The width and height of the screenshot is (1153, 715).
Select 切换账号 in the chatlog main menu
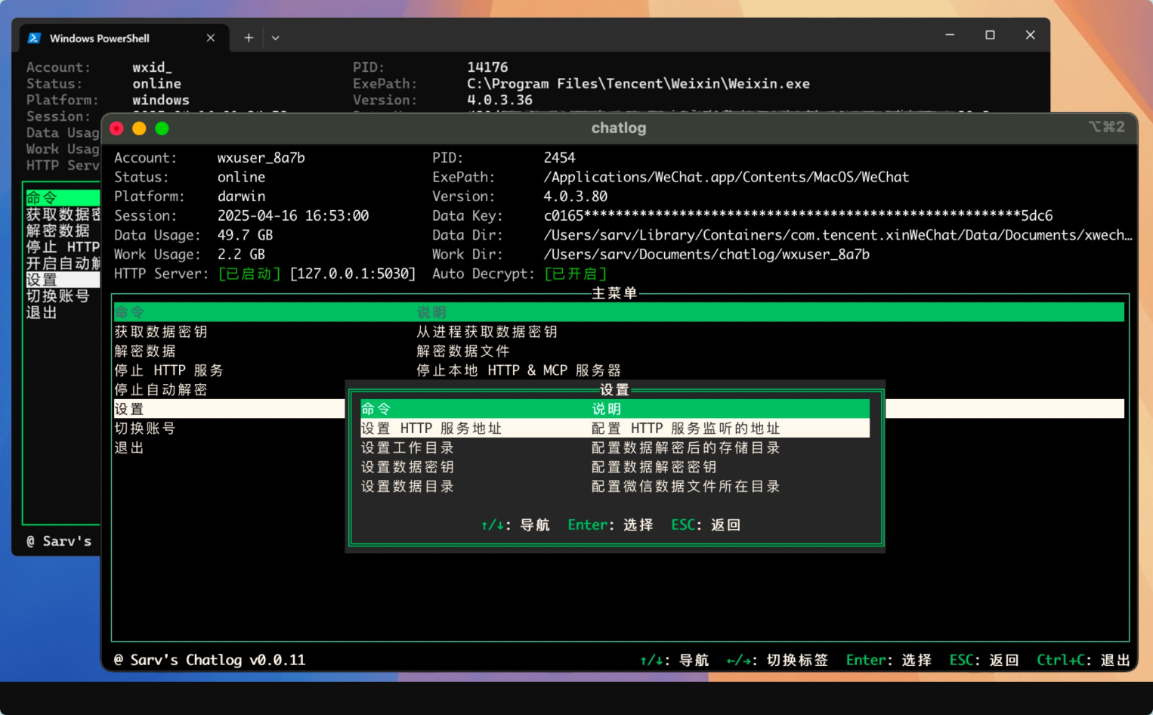pos(145,429)
